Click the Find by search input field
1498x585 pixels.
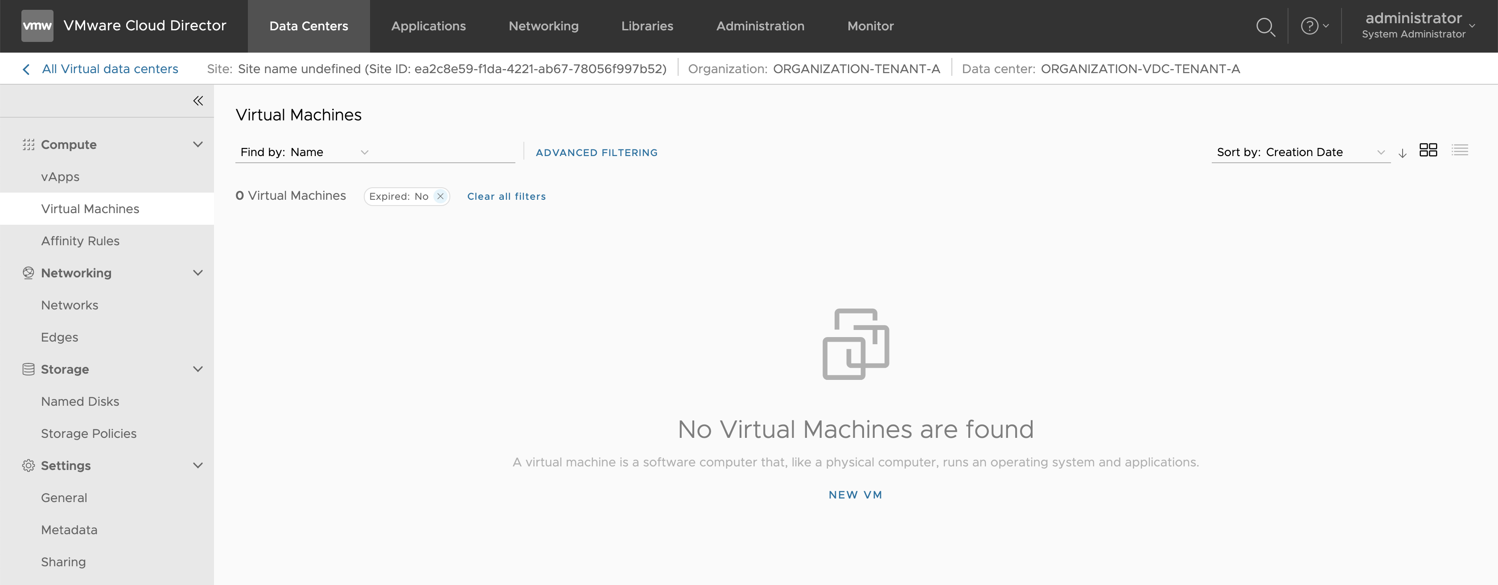click(445, 152)
